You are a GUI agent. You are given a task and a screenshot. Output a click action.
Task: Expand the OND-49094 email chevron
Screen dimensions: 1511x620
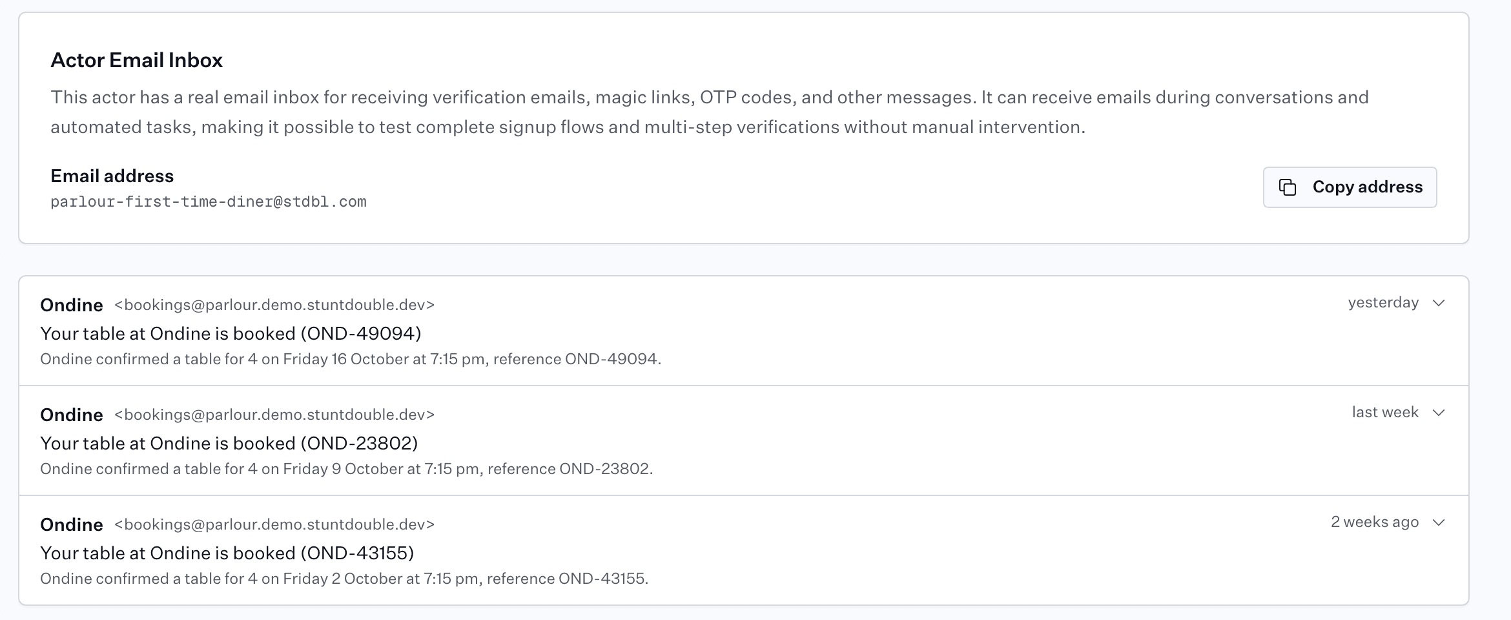(x=1438, y=303)
